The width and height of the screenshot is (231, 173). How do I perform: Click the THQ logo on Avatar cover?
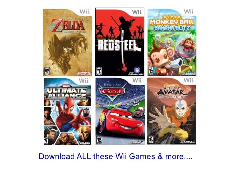pyautogui.click(x=188, y=142)
